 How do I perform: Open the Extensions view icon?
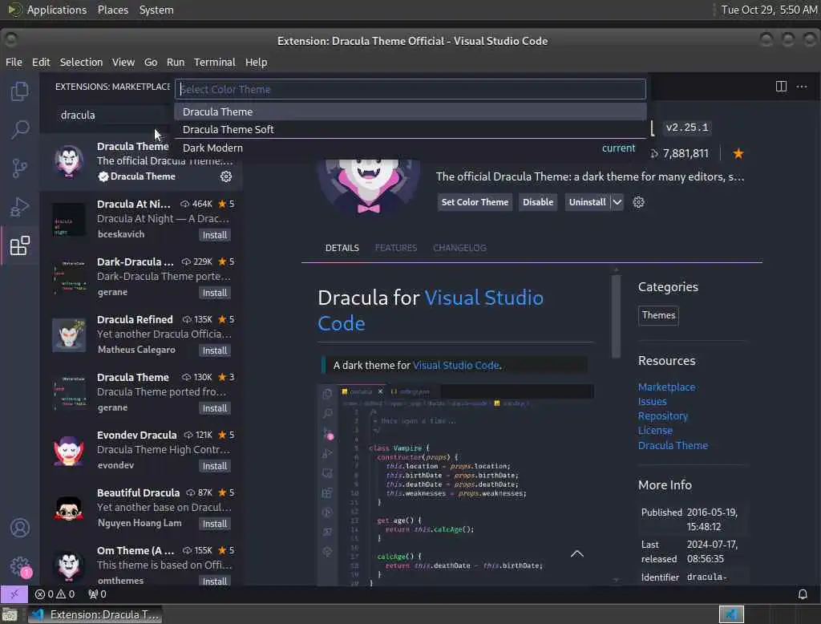[20, 245]
